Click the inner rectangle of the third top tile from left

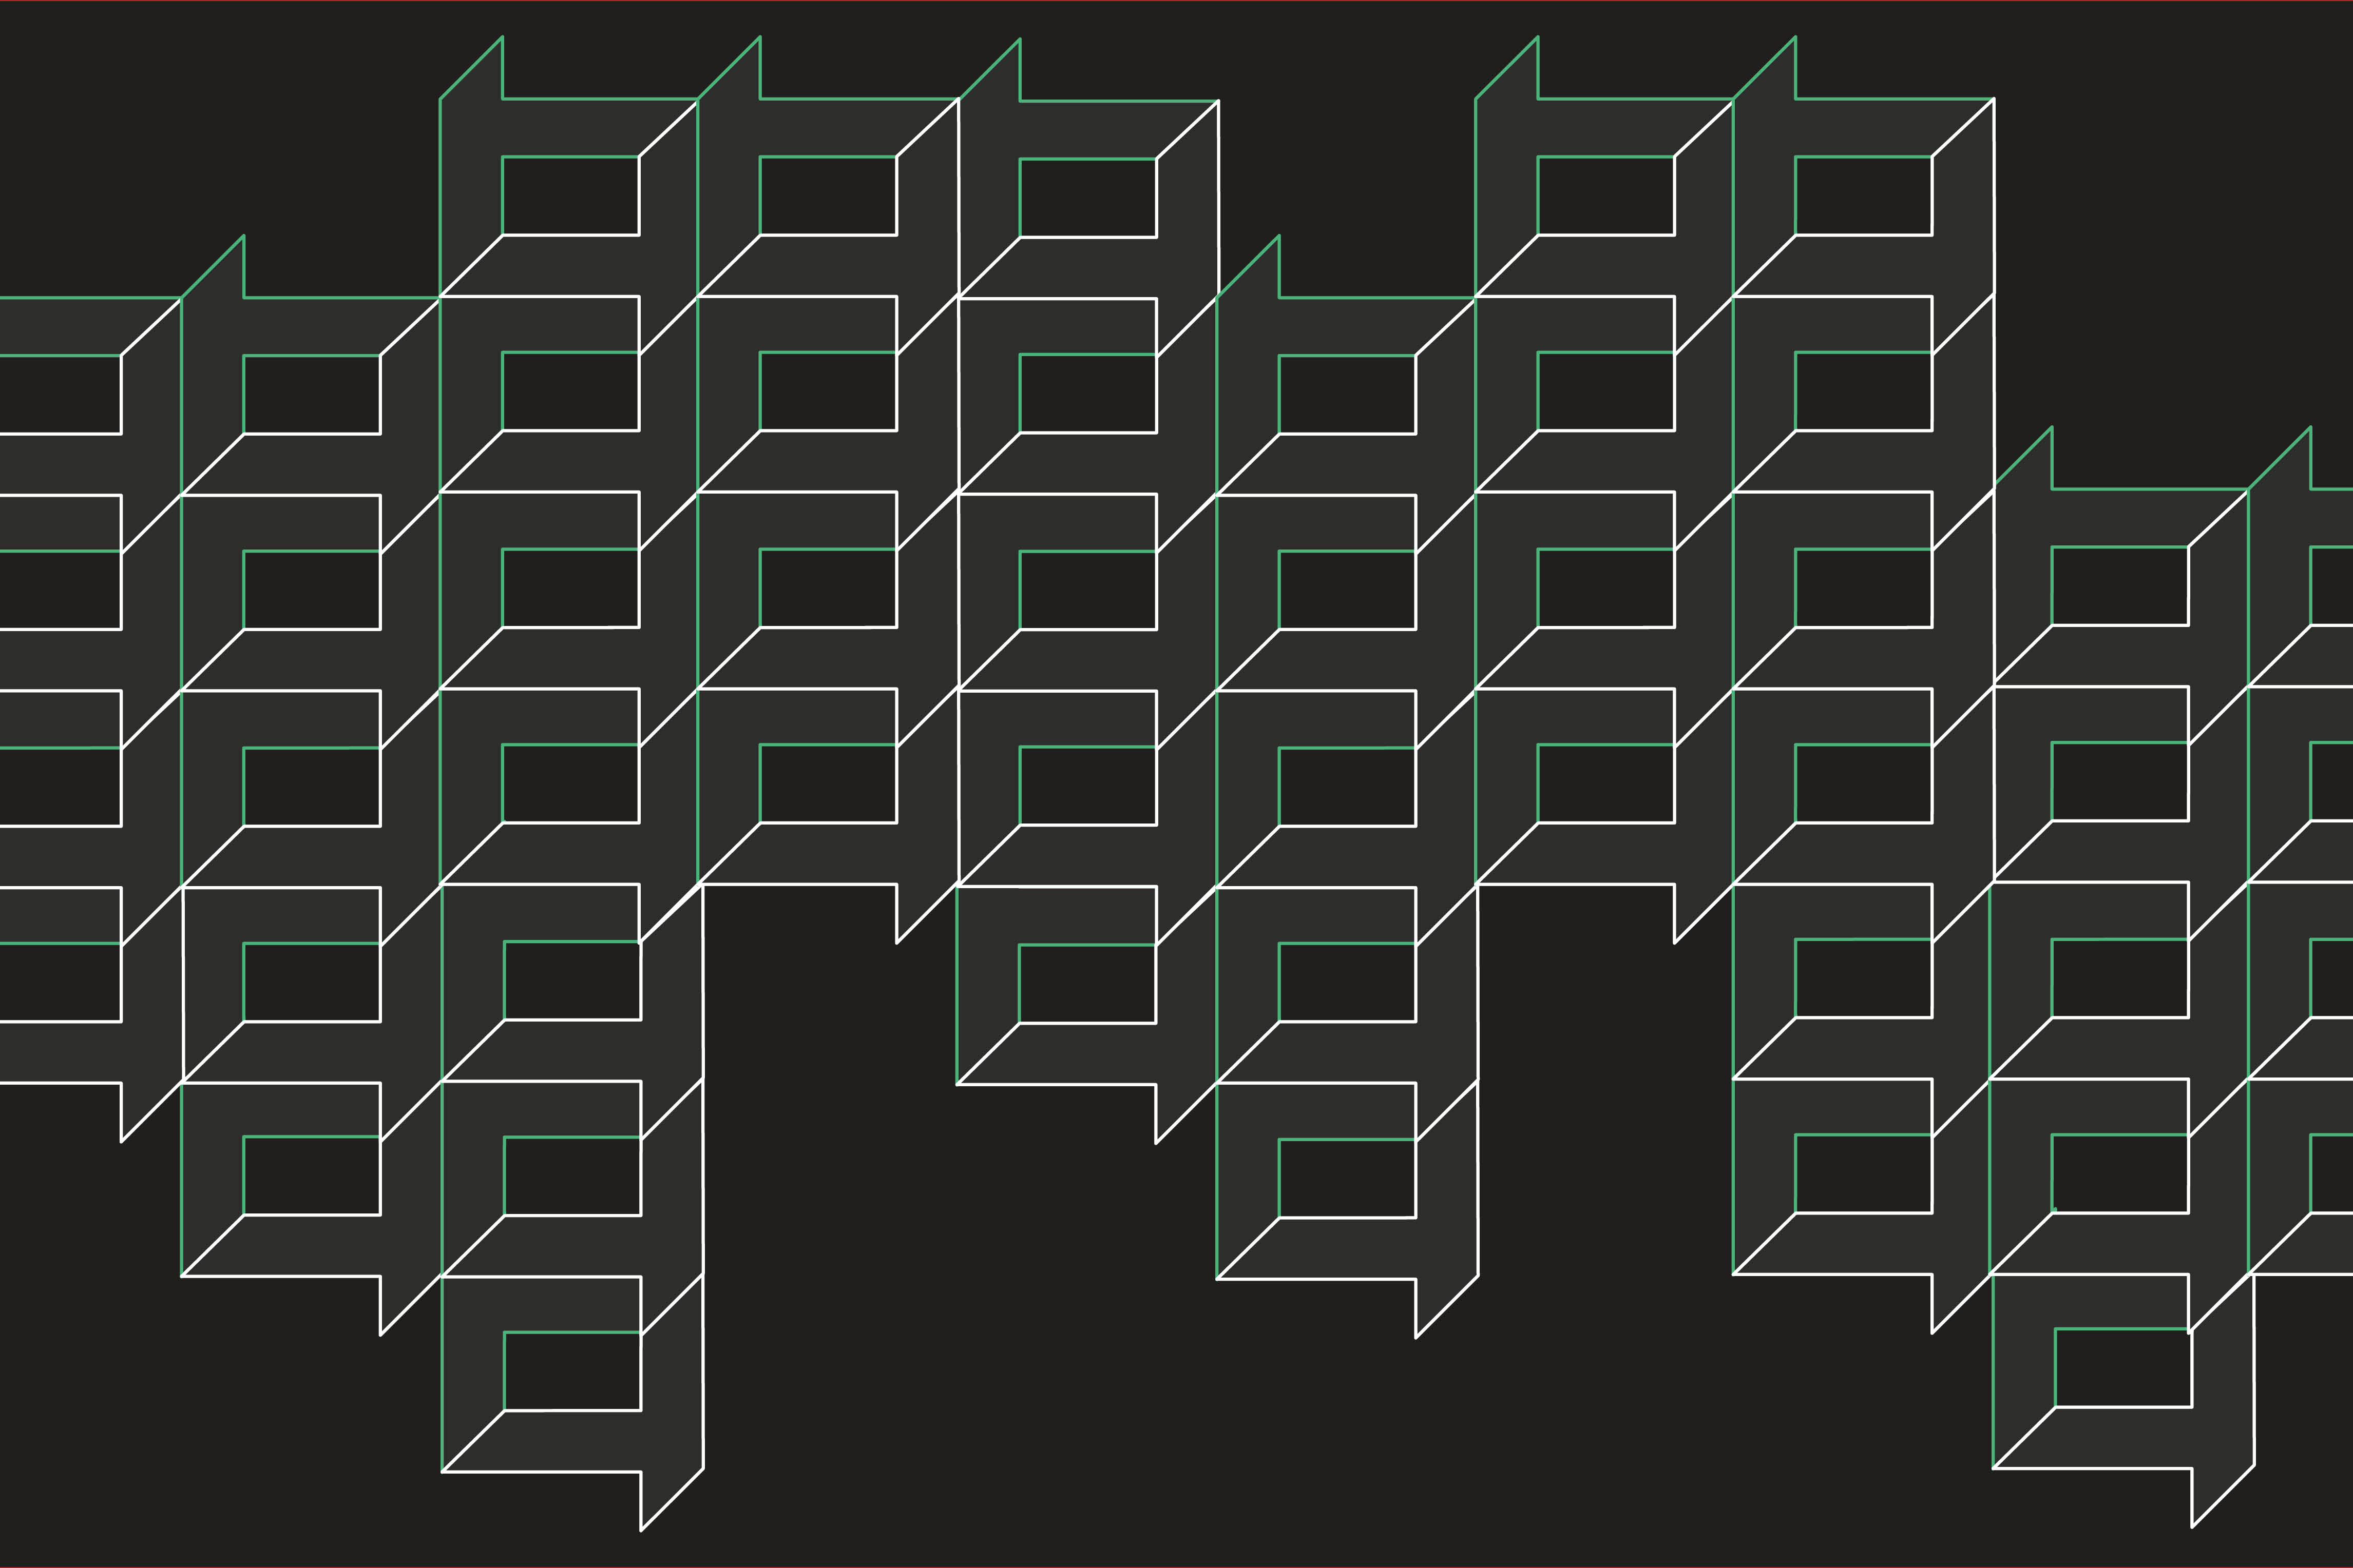pos(1087,198)
